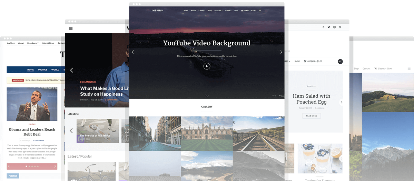Open hamburger menu in the rightmost photo theme
The height and width of the screenshot is (181, 414).
(x=410, y=68)
